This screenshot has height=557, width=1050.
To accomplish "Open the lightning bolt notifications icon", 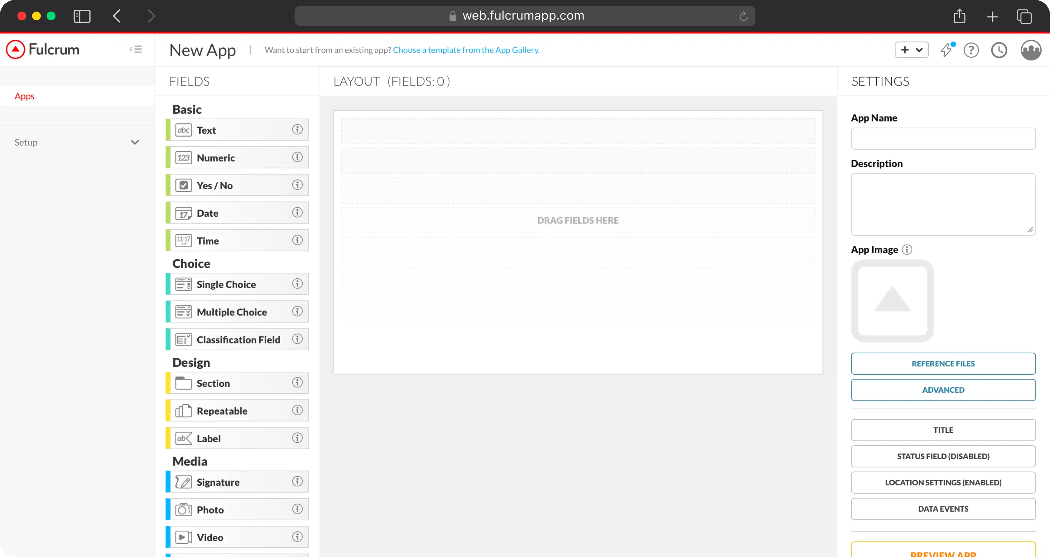I will tap(946, 50).
